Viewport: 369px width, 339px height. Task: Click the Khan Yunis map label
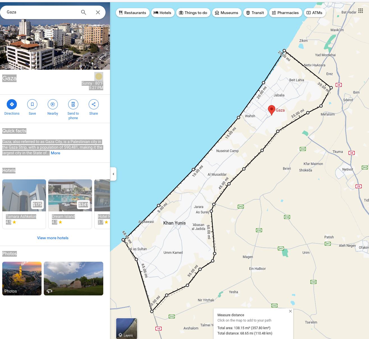coord(175,223)
